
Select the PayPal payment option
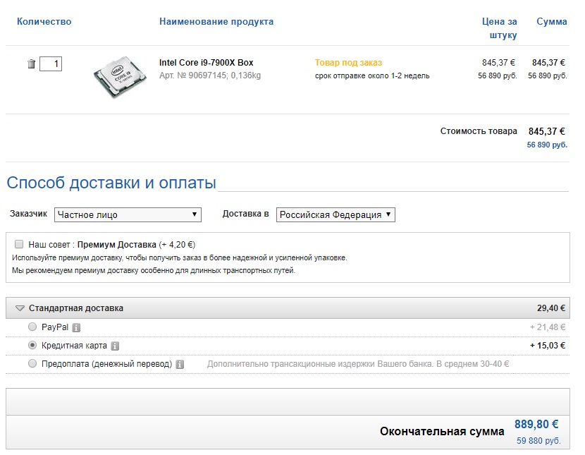32,327
